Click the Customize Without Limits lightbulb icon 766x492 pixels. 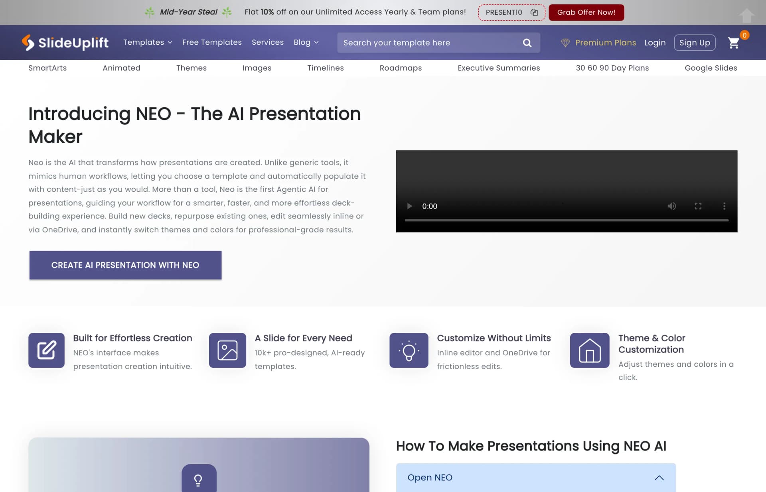[x=409, y=350]
